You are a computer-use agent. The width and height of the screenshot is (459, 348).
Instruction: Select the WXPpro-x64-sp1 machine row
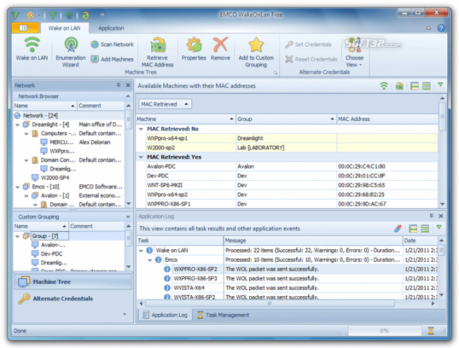tap(291, 138)
